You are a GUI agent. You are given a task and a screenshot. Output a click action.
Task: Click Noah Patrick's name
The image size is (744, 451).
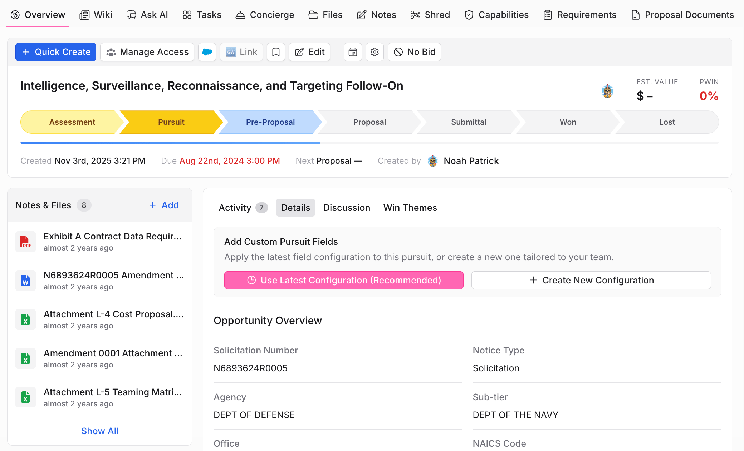tap(471, 161)
